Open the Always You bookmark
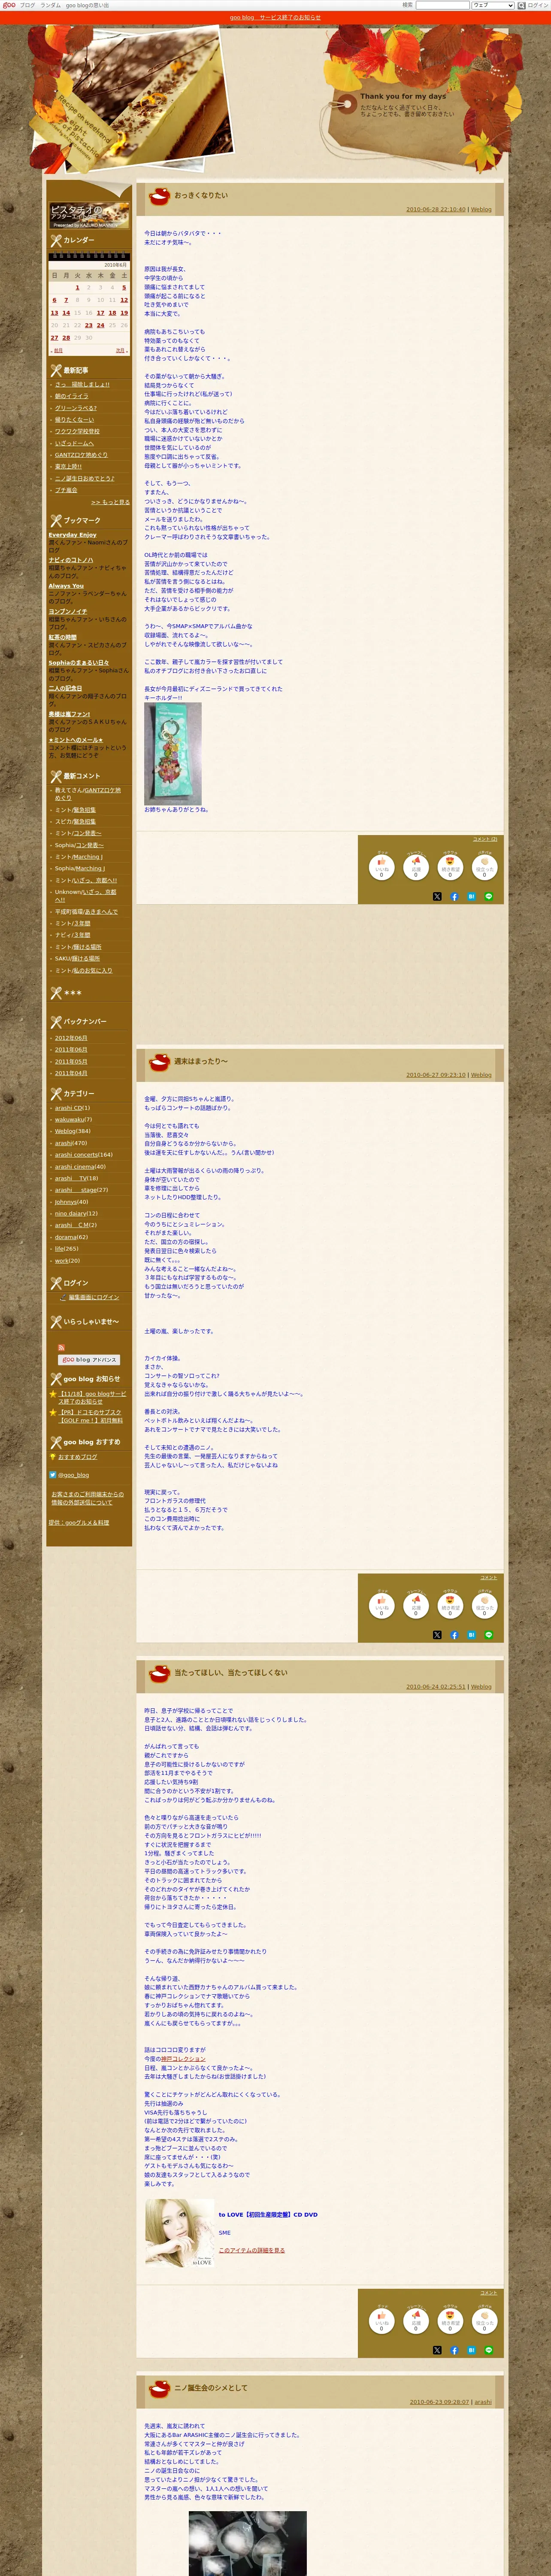The image size is (551, 2576). [x=66, y=586]
